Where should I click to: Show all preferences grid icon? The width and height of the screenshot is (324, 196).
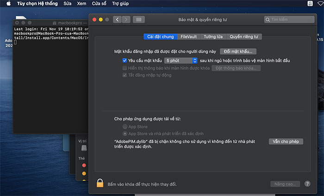139,19
